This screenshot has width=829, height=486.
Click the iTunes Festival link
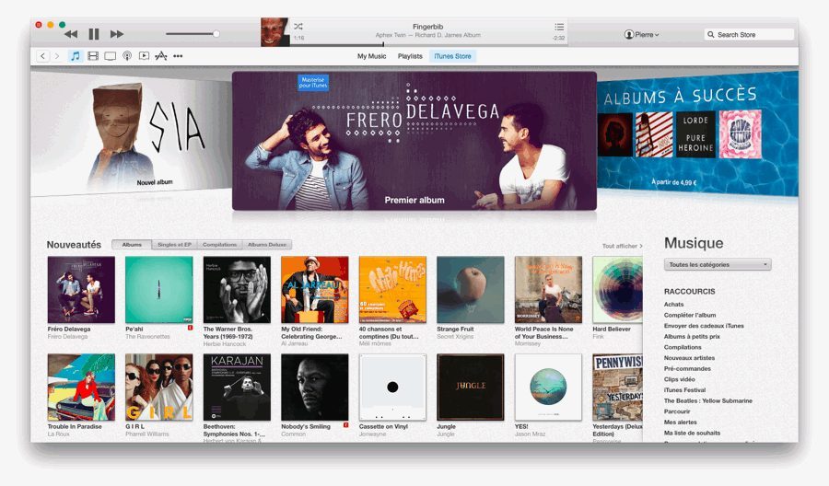coord(684,390)
